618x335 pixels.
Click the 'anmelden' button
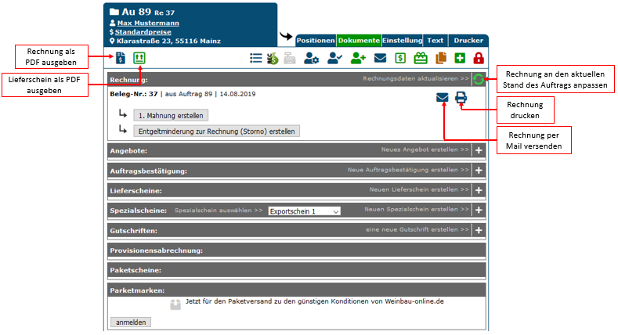[x=130, y=322]
